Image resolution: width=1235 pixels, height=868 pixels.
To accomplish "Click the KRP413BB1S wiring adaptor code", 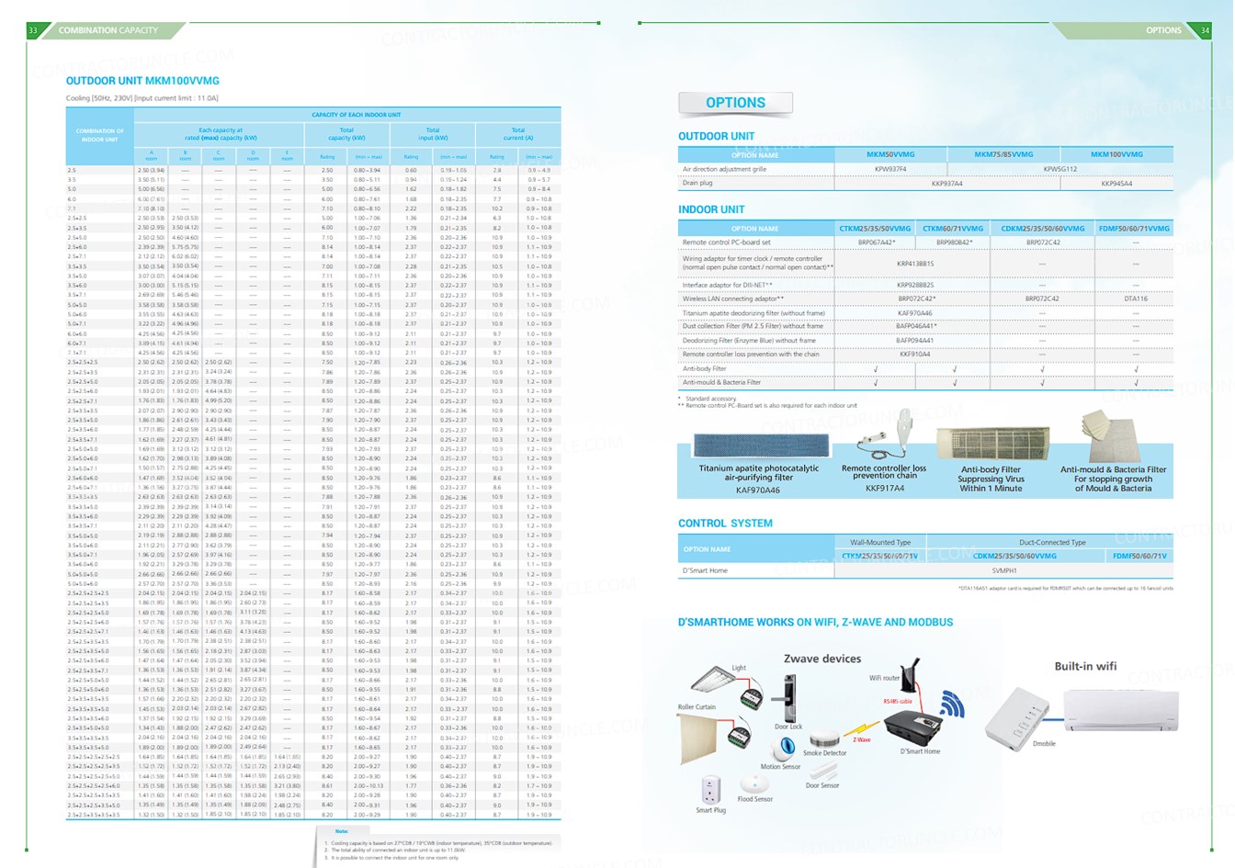I will tap(915, 264).
